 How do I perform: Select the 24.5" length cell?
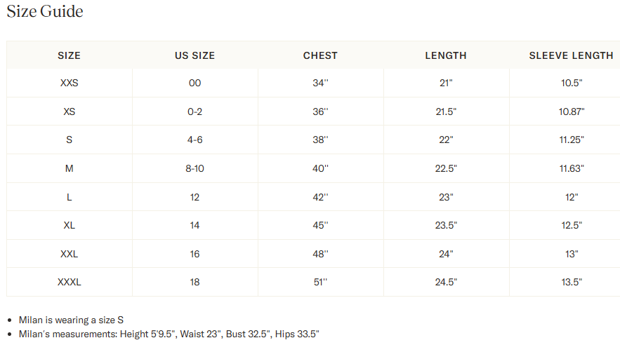pyautogui.click(x=446, y=282)
